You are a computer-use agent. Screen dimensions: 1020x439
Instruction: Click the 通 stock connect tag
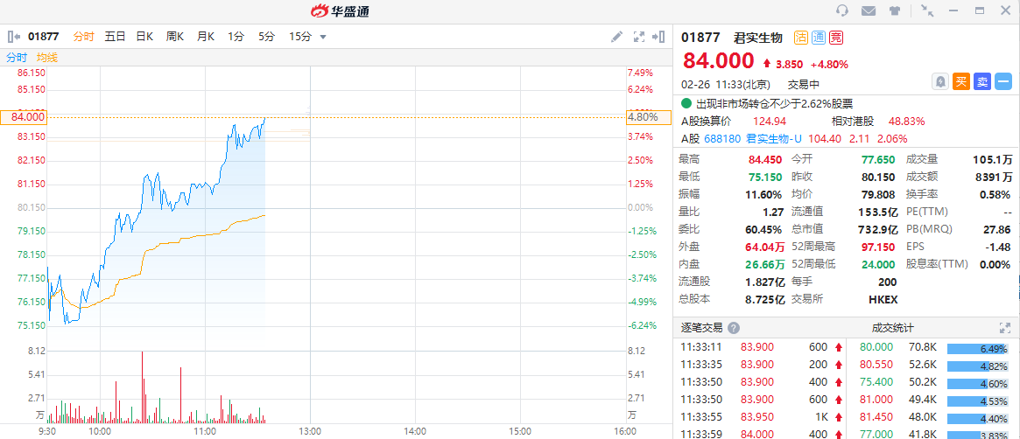coord(819,38)
